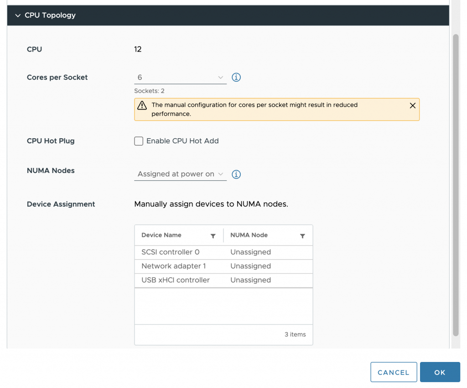The width and height of the screenshot is (467, 388).
Task: Filter the NUMA Node column
Action: click(302, 236)
